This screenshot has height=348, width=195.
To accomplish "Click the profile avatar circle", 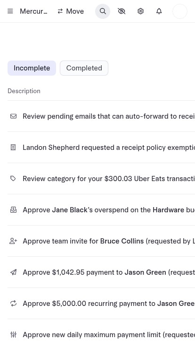I will (x=180, y=11).
